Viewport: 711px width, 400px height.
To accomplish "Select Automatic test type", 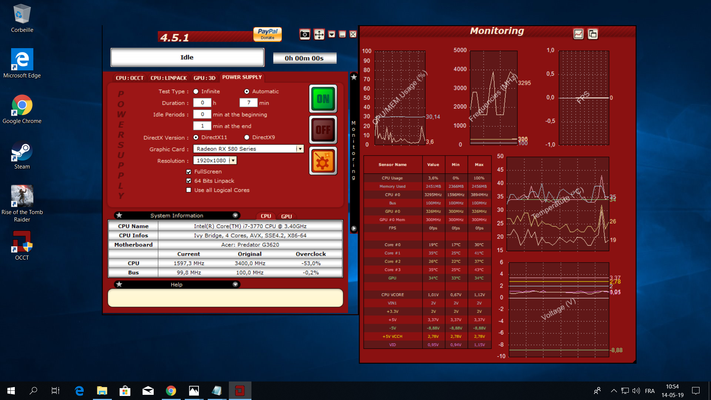I will pyautogui.click(x=247, y=91).
